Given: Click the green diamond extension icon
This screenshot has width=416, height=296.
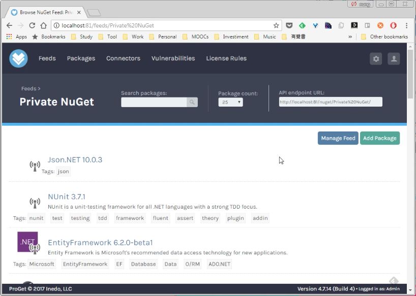Looking at the screenshot, I should (x=302, y=25).
